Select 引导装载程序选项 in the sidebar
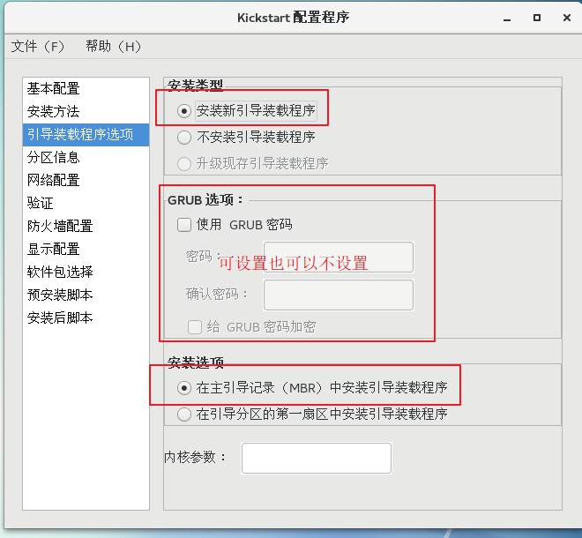This screenshot has height=538, width=582. [x=86, y=134]
